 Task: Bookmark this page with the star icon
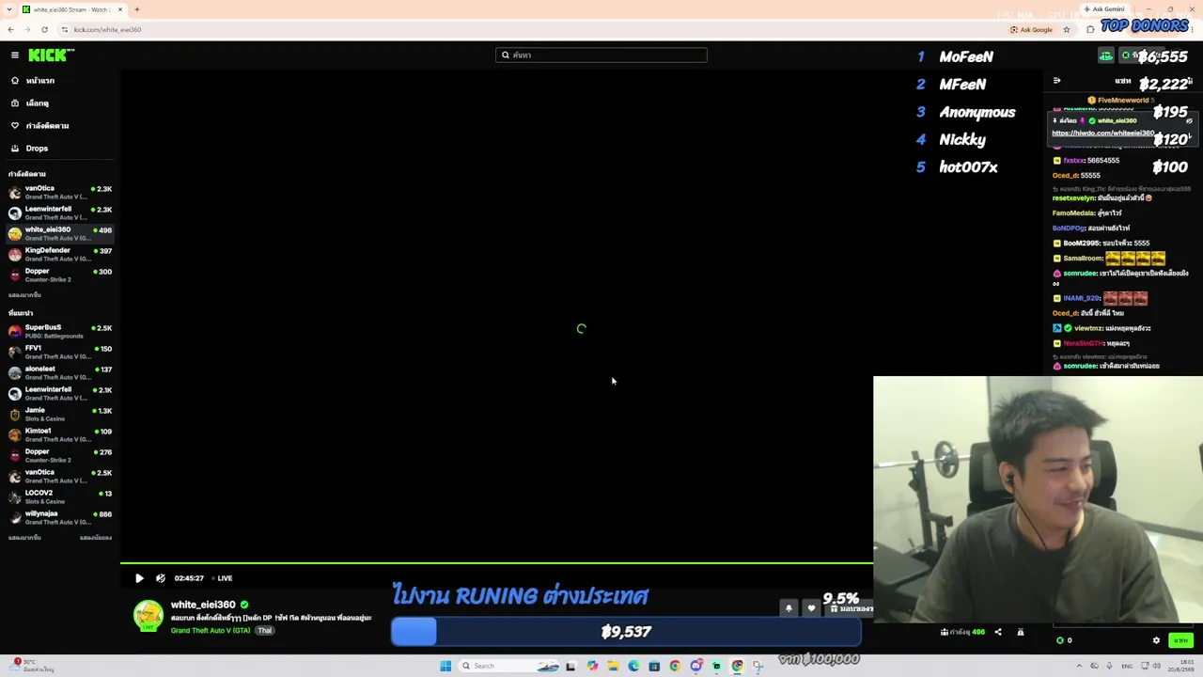click(1067, 29)
